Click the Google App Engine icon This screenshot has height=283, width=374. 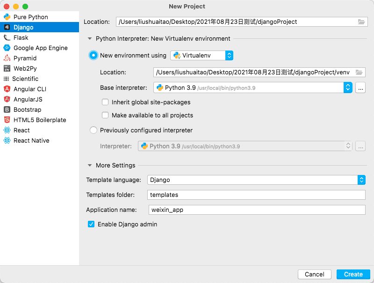(7, 48)
